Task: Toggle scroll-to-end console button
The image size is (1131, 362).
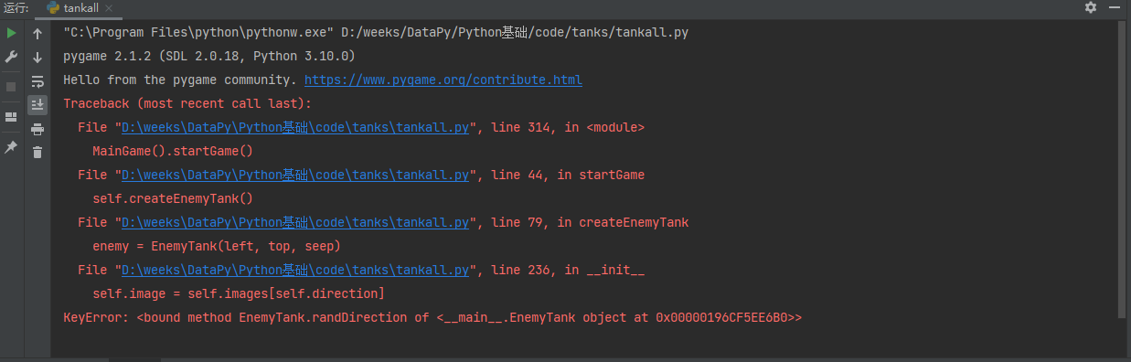Action: tap(37, 104)
